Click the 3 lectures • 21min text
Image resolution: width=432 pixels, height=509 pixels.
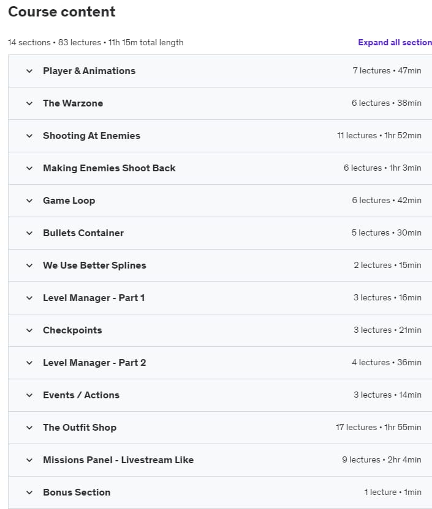[x=387, y=330]
